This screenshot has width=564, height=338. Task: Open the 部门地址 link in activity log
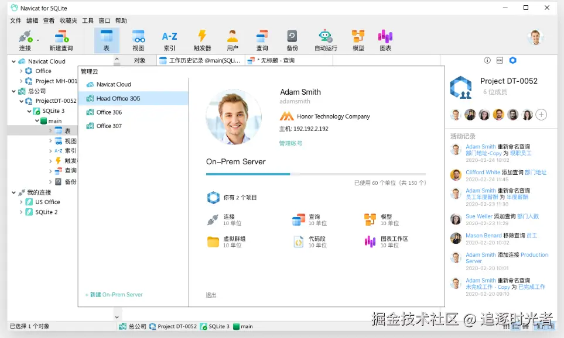tap(535, 173)
